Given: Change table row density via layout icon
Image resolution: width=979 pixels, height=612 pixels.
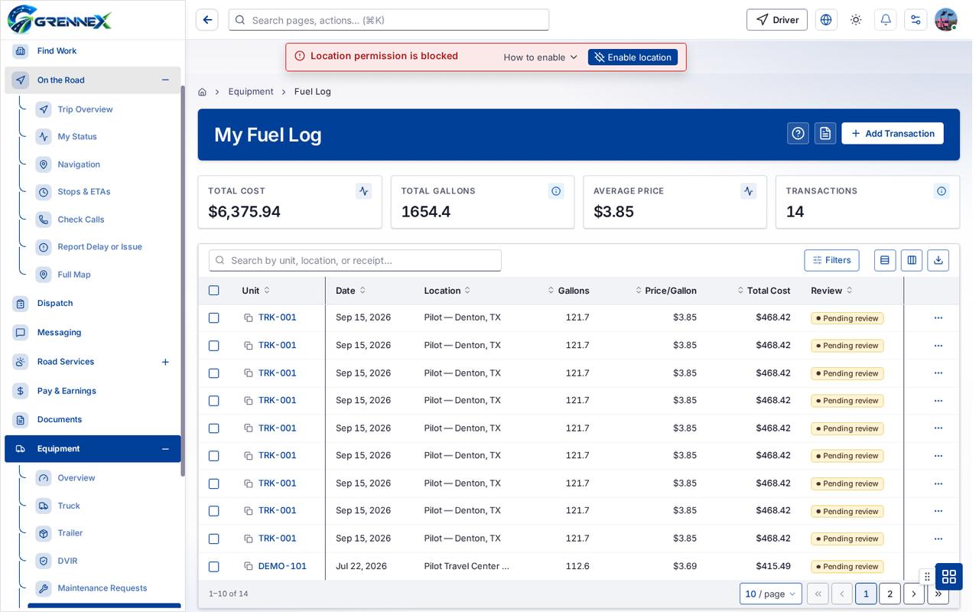Looking at the screenshot, I should tap(885, 260).
